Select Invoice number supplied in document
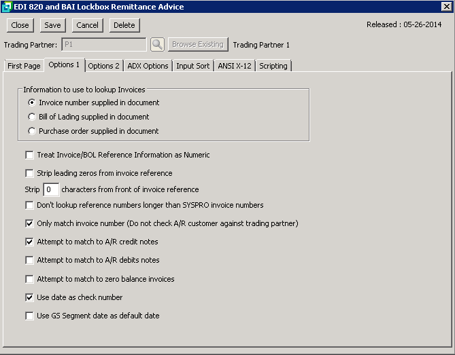 (31, 102)
